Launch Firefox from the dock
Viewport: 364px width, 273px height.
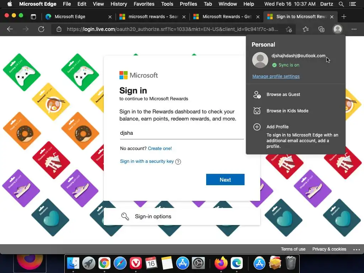coord(221,263)
